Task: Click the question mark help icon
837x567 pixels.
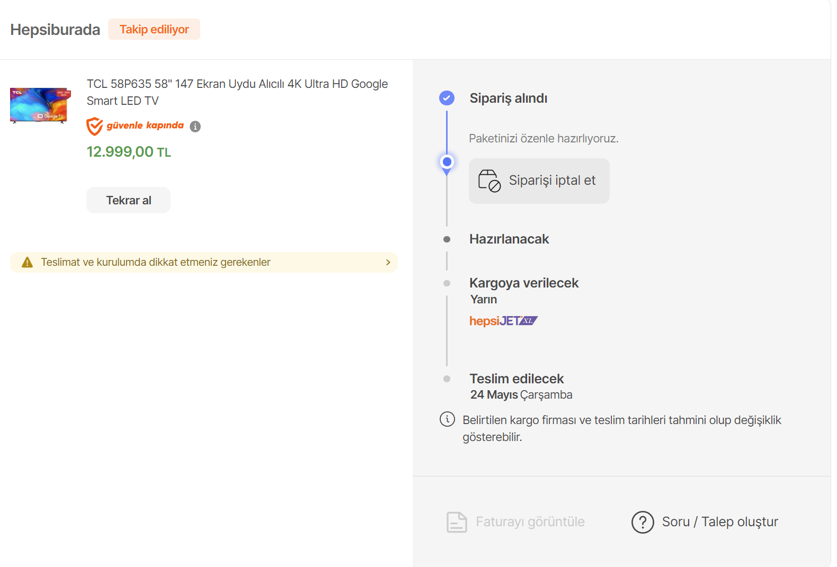Action: pos(642,522)
